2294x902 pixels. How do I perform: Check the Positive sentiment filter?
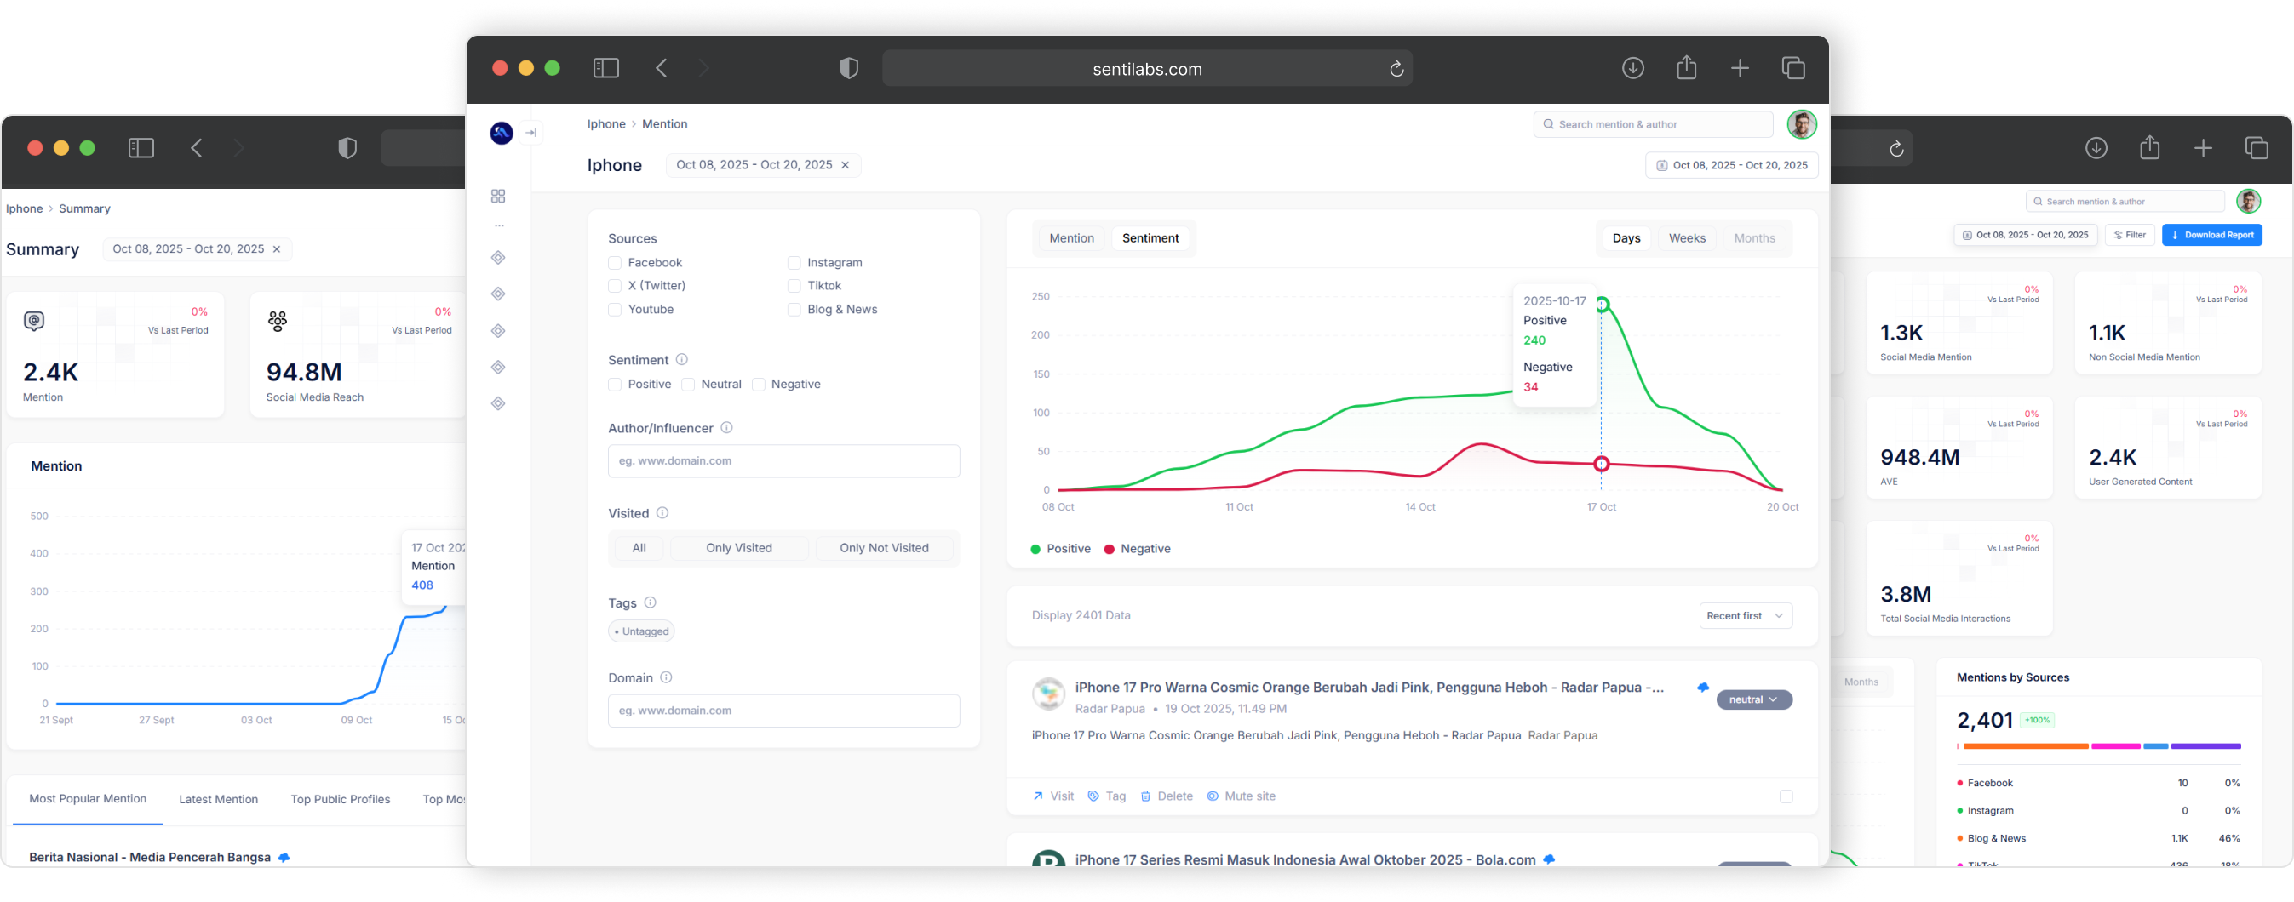615,384
